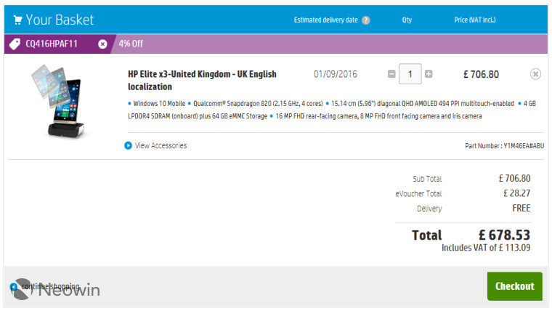Focus the quantity input field showing 1

tap(410, 74)
